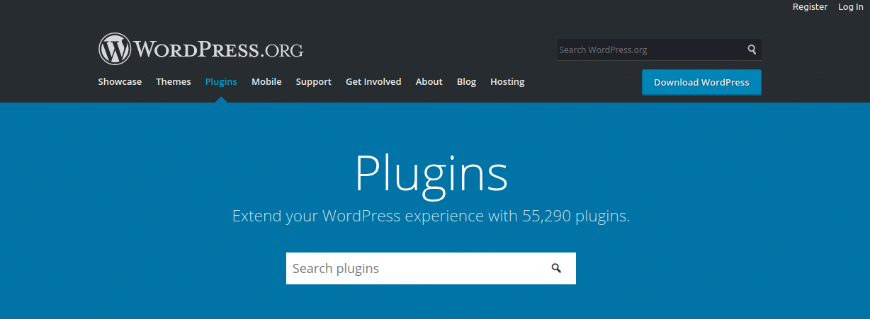Select the active Plugins nav item

tap(221, 82)
